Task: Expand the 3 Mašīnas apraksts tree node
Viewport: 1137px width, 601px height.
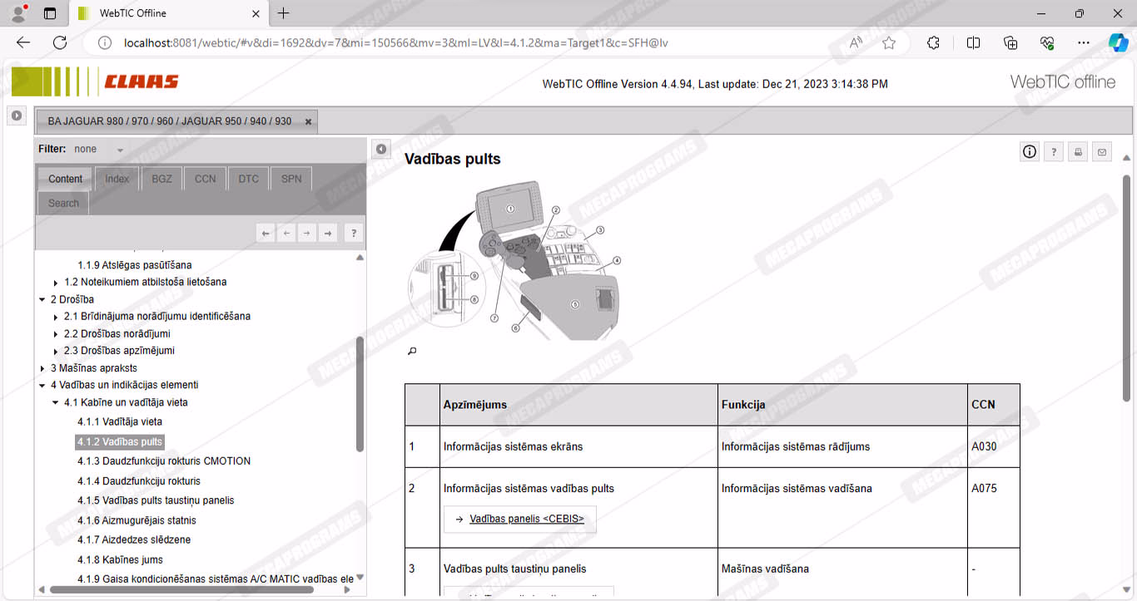Action: pos(42,368)
